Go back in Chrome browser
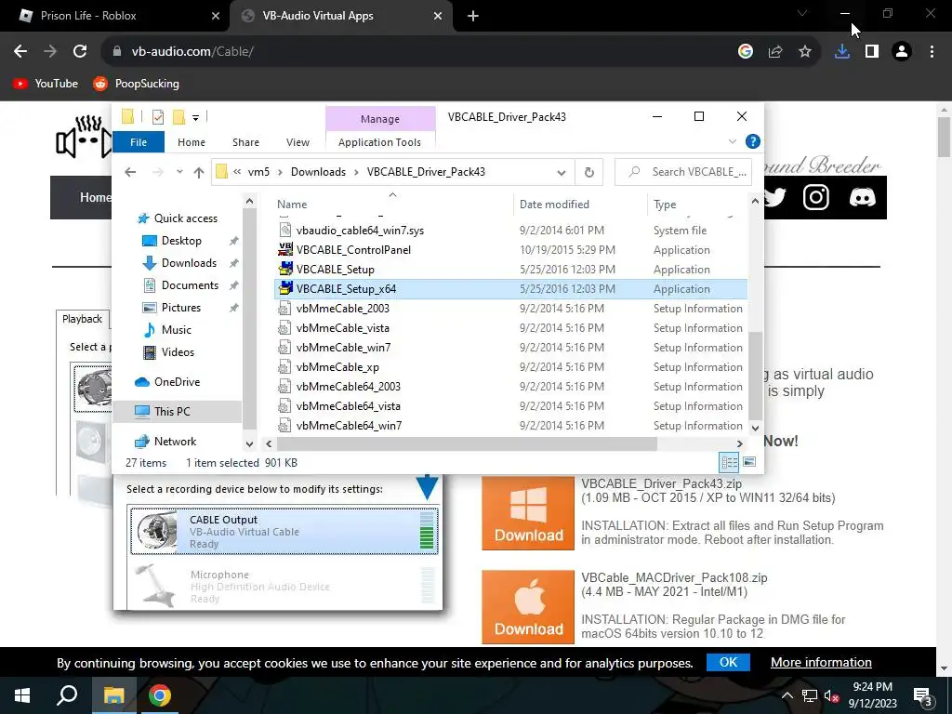 (x=20, y=52)
